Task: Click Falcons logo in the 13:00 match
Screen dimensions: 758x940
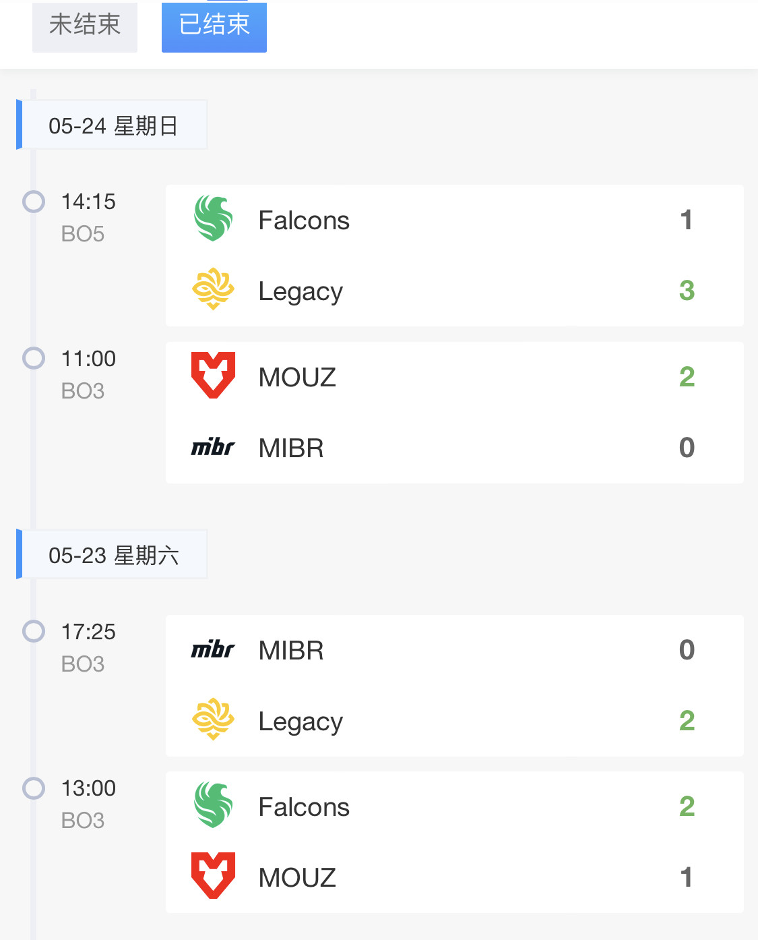Action: point(213,805)
